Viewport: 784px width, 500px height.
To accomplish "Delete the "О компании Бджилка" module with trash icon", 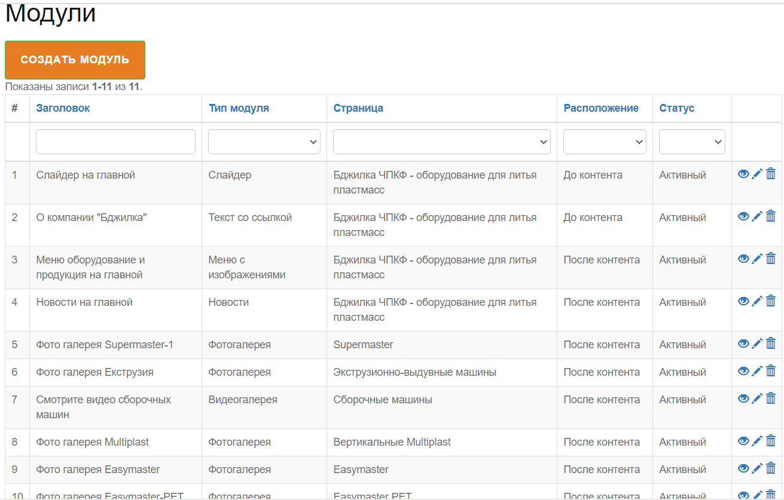I will (771, 216).
